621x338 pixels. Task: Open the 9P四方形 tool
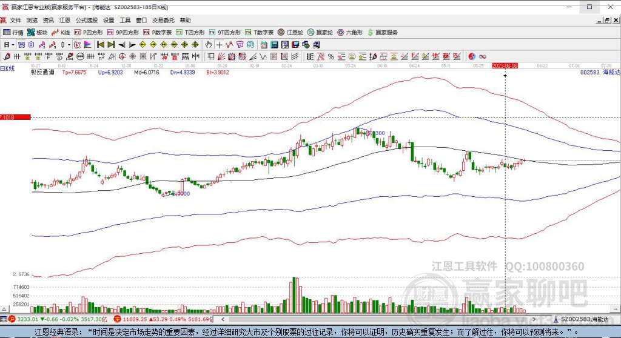pos(123,33)
